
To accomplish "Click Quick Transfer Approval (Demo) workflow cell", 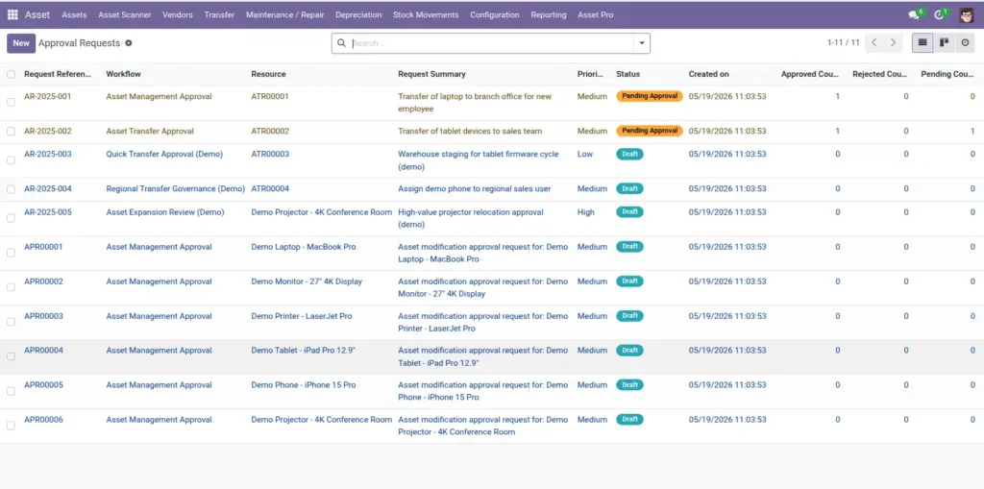I will click(164, 154).
